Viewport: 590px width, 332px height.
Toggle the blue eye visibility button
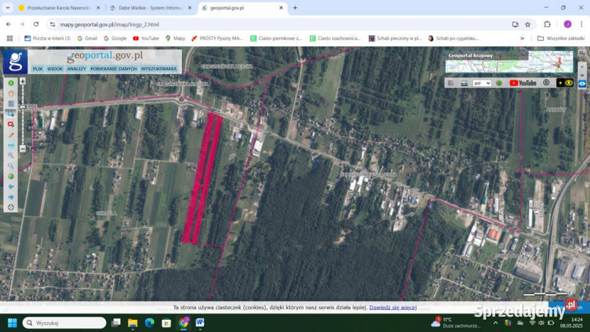click(x=582, y=84)
